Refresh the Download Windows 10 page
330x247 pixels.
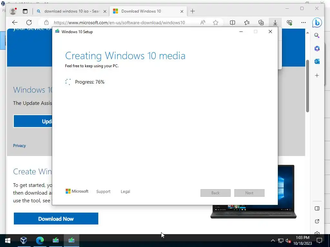point(29,23)
